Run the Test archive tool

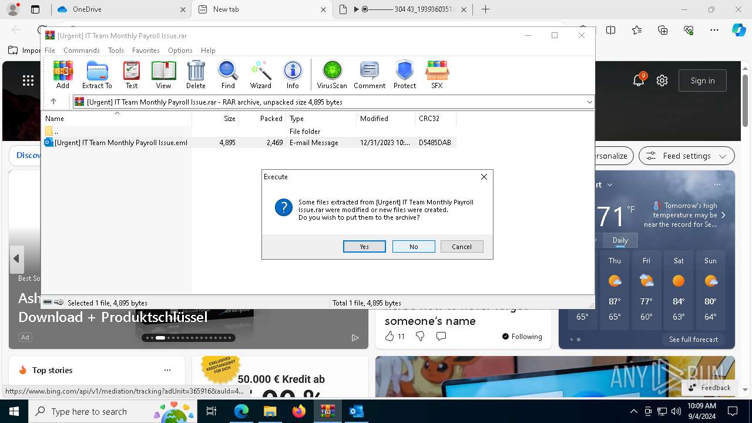point(132,75)
